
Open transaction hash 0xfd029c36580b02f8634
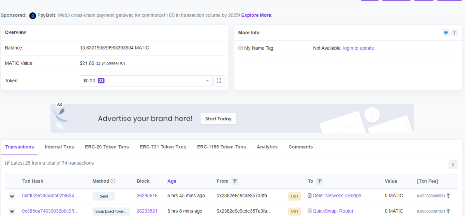tap(50, 196)
